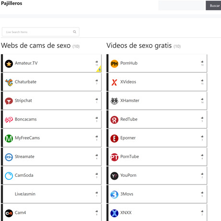Click the Buscar button

[213, 6]
